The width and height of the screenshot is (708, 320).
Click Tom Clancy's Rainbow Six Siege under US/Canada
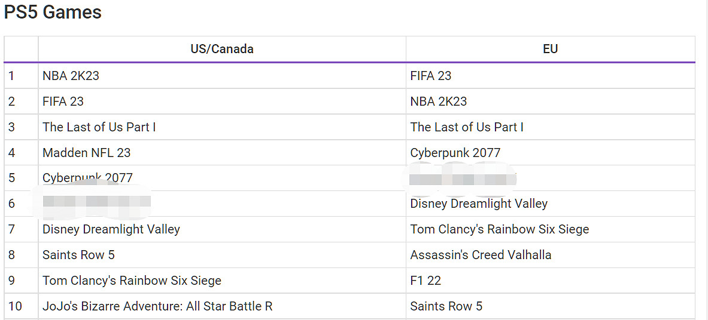[132, 281]
